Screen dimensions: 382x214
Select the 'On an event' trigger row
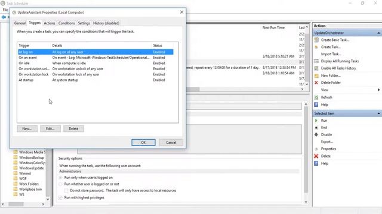pyautogui.click(x=95, y=58)
